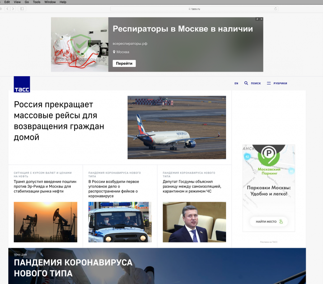Viewport: 323px width, 284px height.
Task: Toggle the browser sidebar button
Action: pyautogui.click(x=22, y=9)
